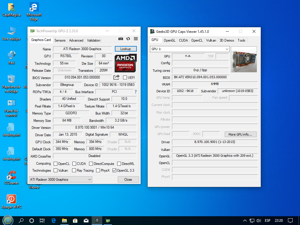
Task: Click the share BIOS arrow icon
Action: [116, 77]
